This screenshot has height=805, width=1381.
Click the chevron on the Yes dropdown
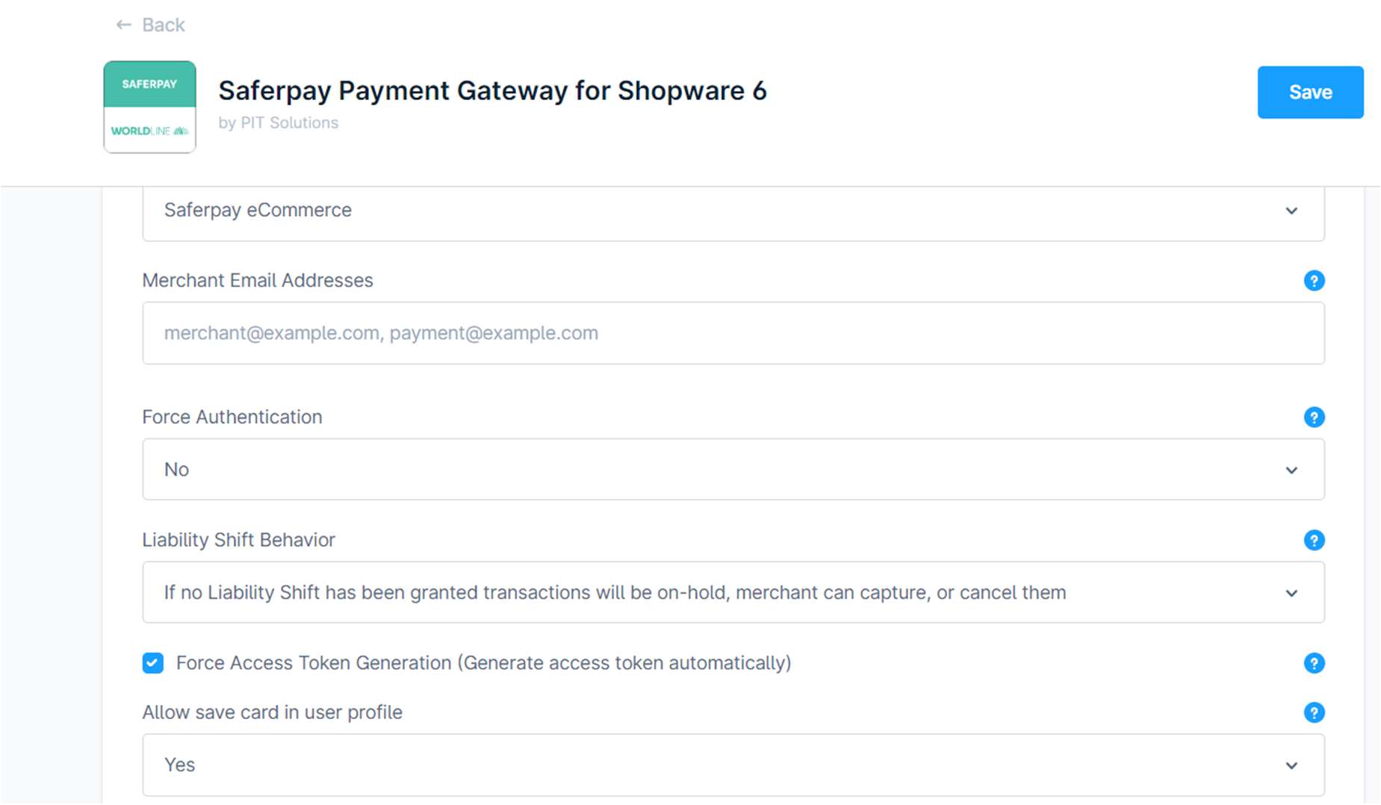(1291, 766)
